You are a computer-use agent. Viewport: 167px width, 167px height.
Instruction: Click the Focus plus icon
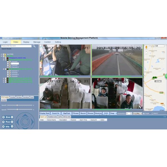(3, 122)
